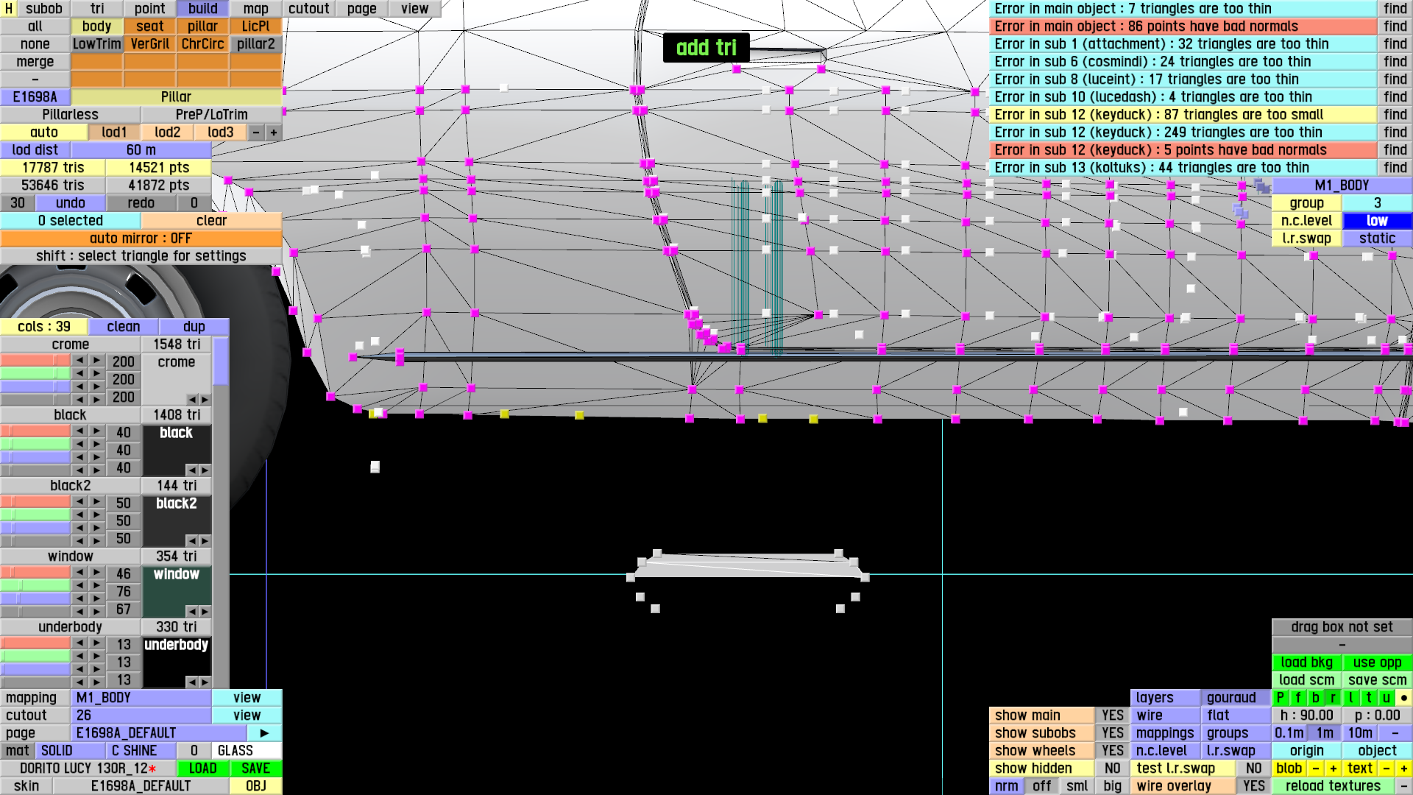
Task: Toggle wire overlay YES setting
Action: [x=1253, y=785]
